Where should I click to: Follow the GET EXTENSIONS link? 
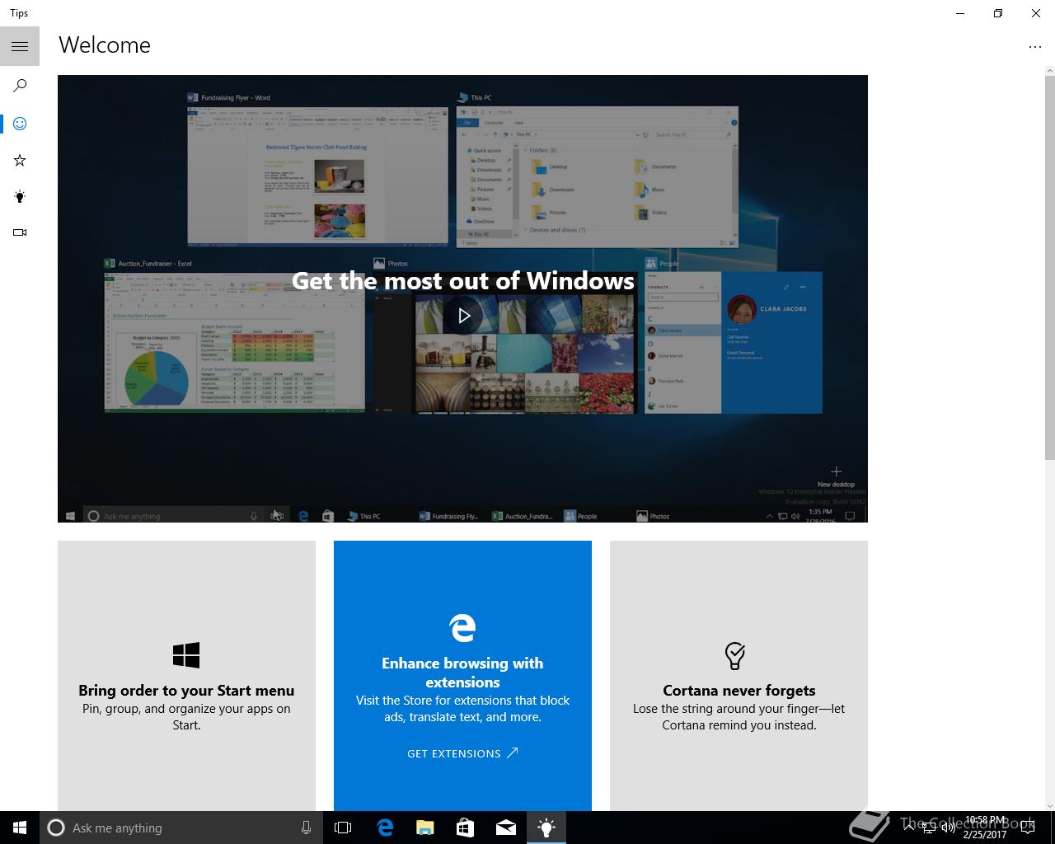point(462,753)
